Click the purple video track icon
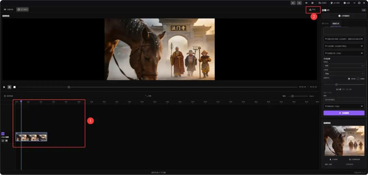Image resolution: width=368 pixels, height=175 pixels. tap(3, 134)
